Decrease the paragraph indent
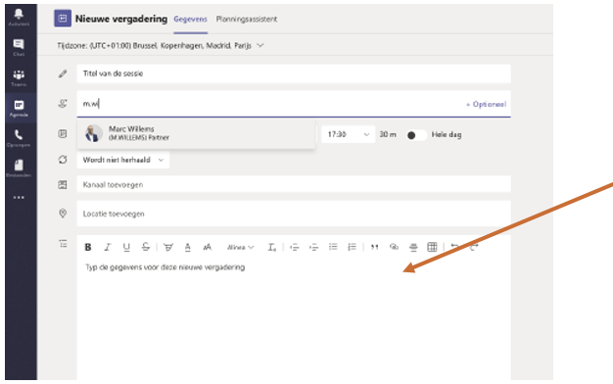Screen dimensions: 613x384 295,247
